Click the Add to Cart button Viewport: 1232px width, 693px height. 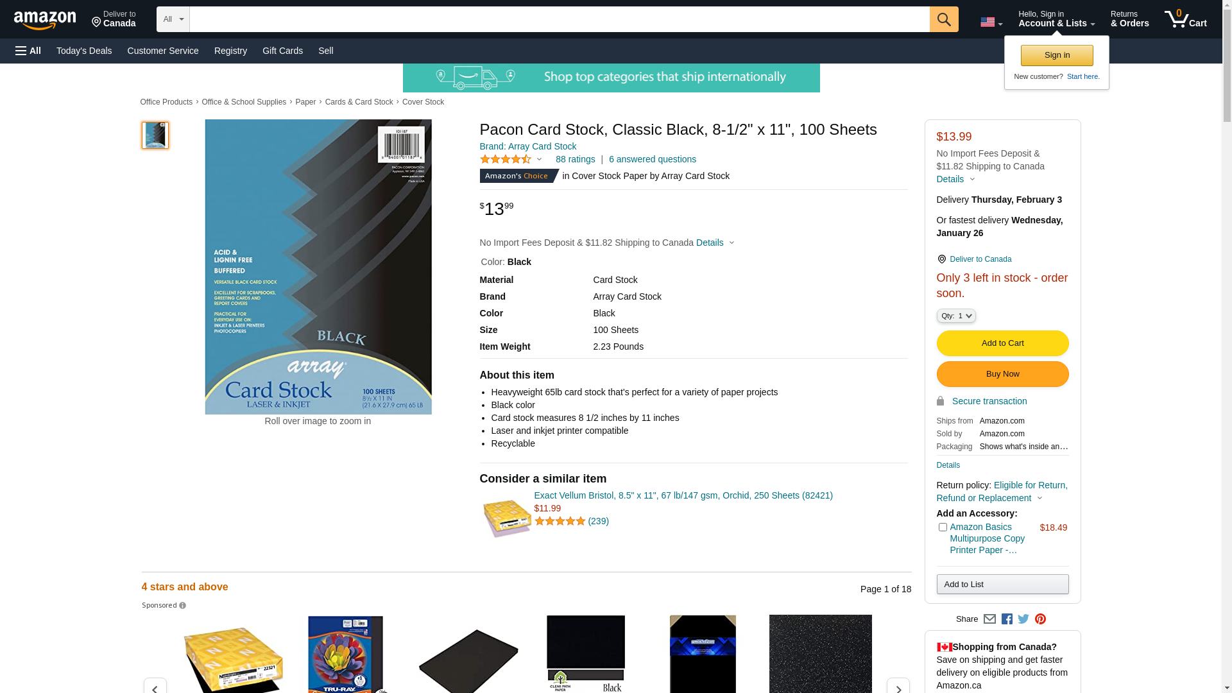(x=1002, y=343)
